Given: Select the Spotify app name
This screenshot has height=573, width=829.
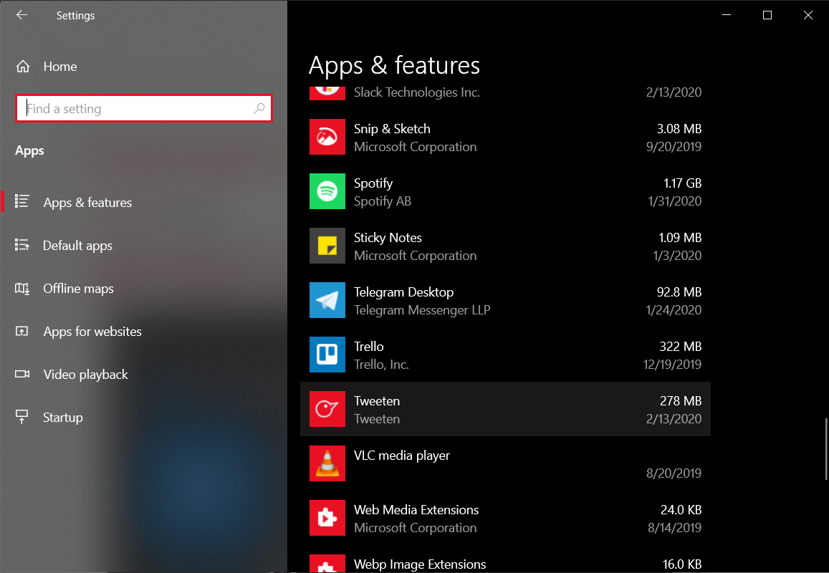Looking at the screenshot, I should [x=373, y=183].
